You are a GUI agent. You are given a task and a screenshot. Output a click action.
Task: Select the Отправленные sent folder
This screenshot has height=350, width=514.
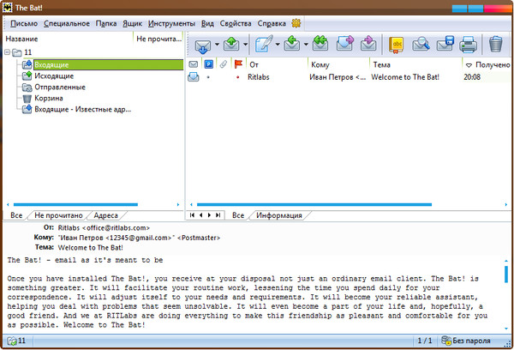(60, 87)
